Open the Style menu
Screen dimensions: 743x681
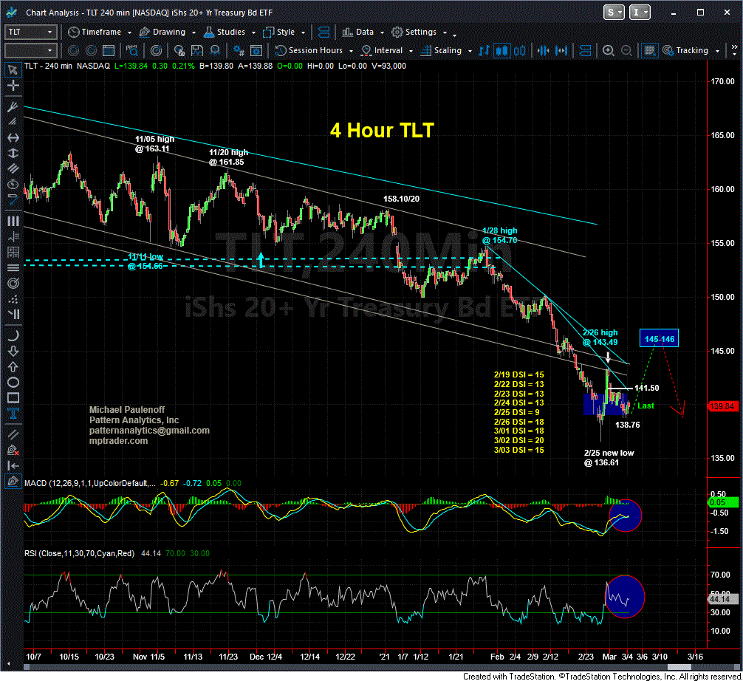pyautogui.click(x=280, y=32)
